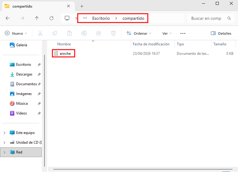Click the date 23/04/2026 19:37

coord(146,54)
